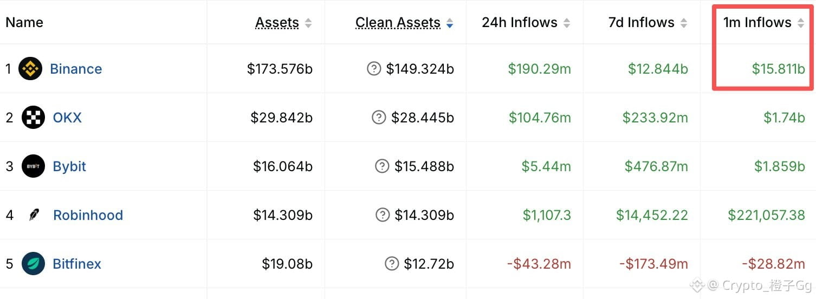The height and width of the screenshot is (299, 816).
Task: Sort by 24h Inflows arrow control
Action: 567,23
